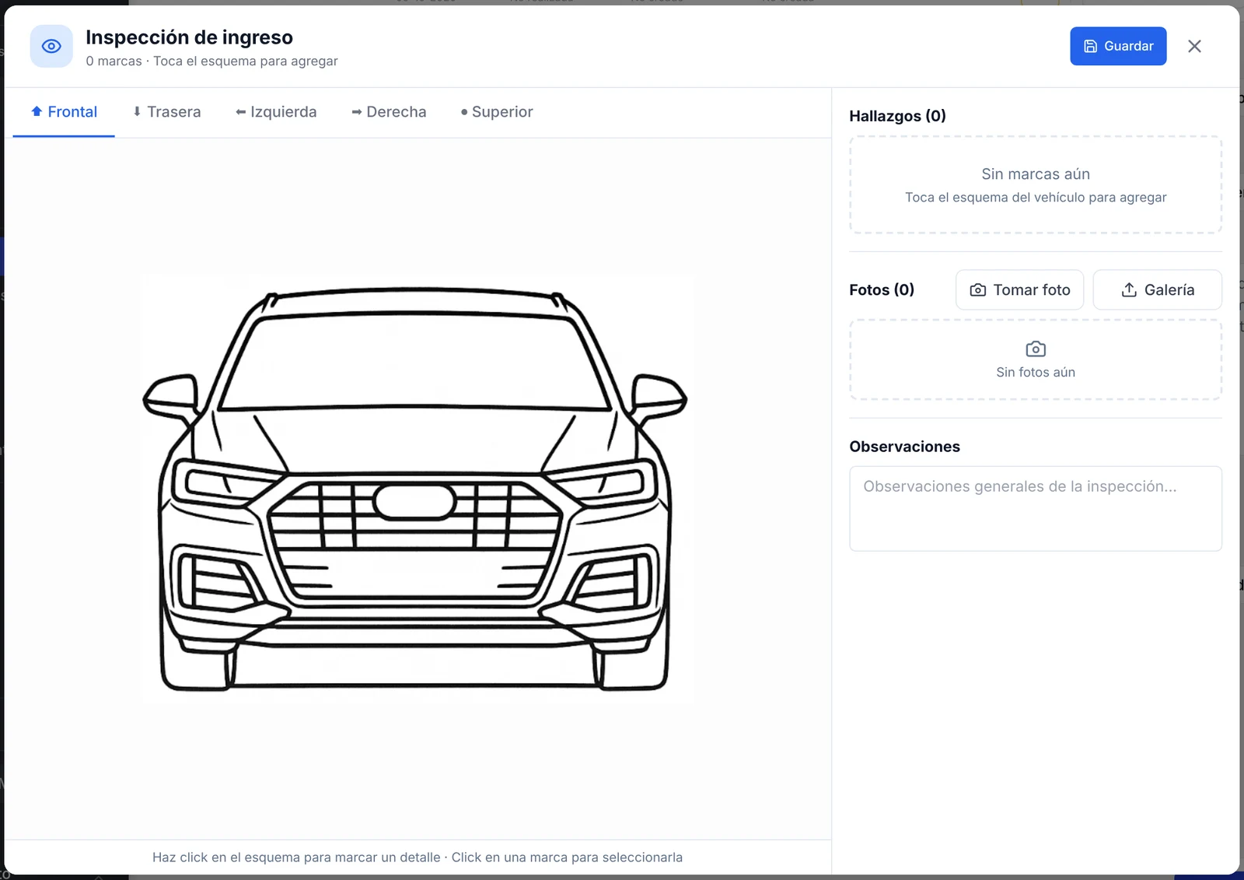Switch to the Derecha view tab

[389, 112]
